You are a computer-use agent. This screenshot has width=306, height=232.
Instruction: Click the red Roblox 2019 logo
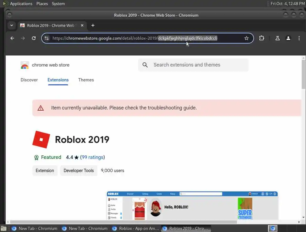41,140
